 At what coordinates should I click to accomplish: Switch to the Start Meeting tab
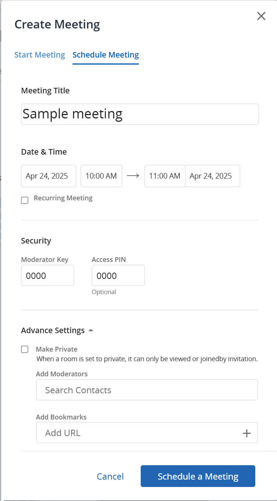point(40,55)
